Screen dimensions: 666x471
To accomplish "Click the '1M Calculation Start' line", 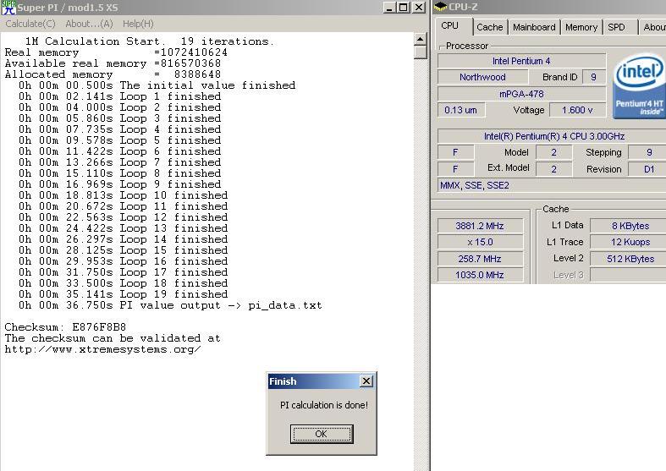I will tap(149, 41).
